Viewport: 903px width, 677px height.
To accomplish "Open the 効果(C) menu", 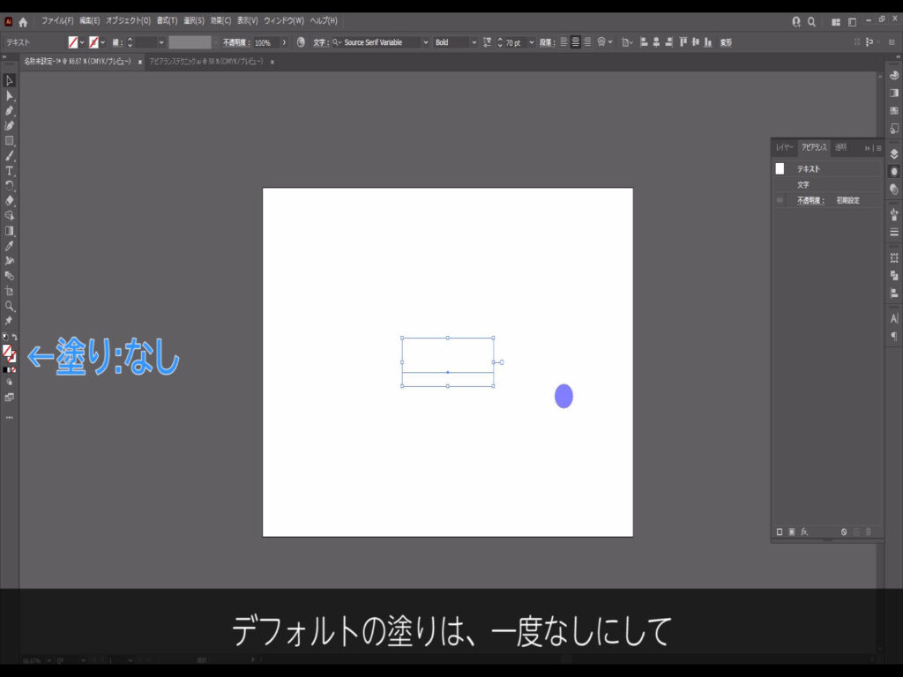I will pyautogui.click(x=220, y=20).
